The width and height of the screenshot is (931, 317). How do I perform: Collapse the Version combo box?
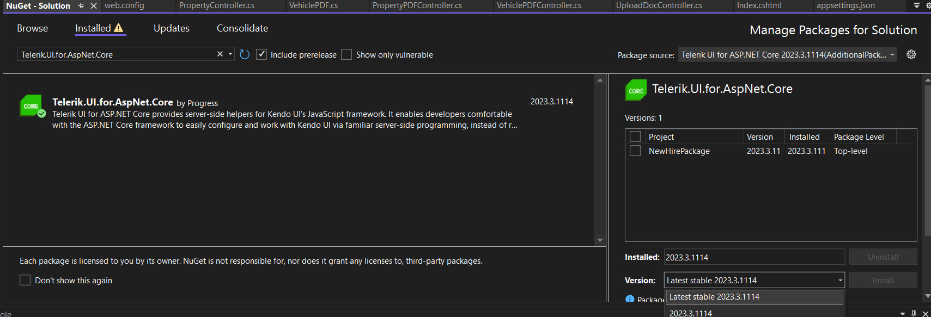click(x=840, y=281)
